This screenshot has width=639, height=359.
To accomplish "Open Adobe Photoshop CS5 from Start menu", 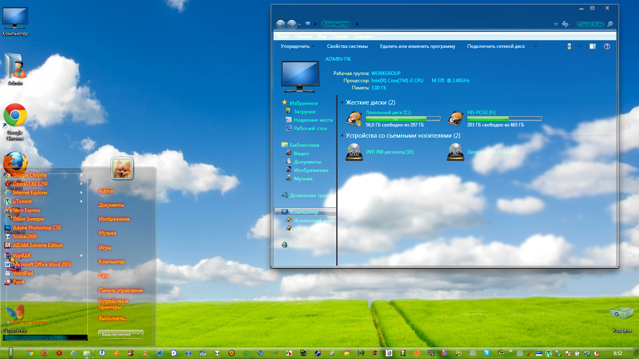I will (x=37, y=228).
